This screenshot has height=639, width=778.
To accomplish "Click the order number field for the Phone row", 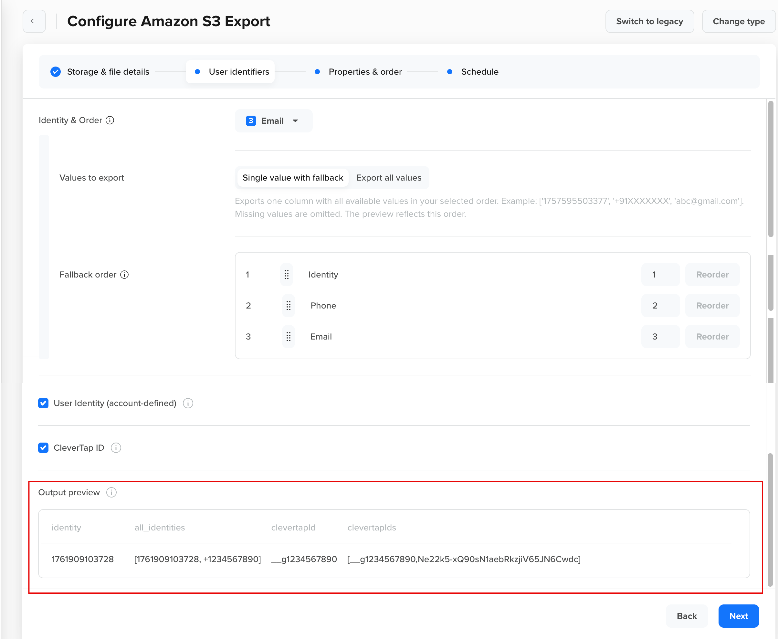I will [x=660, y=306].
